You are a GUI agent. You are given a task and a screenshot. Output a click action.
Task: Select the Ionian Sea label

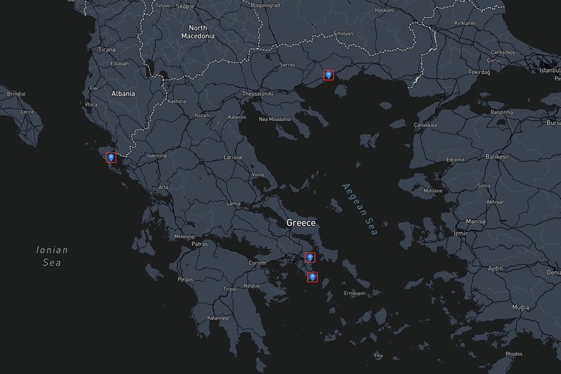(x=52, y=256)
